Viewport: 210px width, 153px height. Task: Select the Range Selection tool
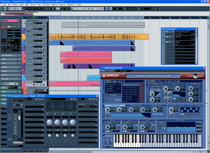click(x=75, y=9)
